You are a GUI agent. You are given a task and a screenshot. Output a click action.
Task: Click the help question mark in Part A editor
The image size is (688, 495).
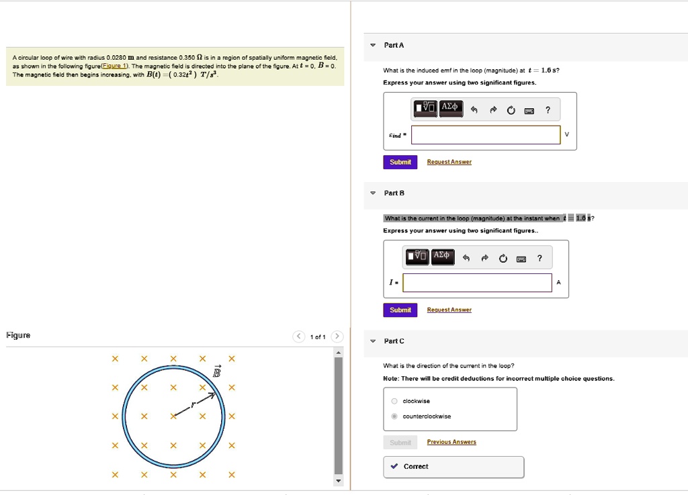[x=548, y=109]
